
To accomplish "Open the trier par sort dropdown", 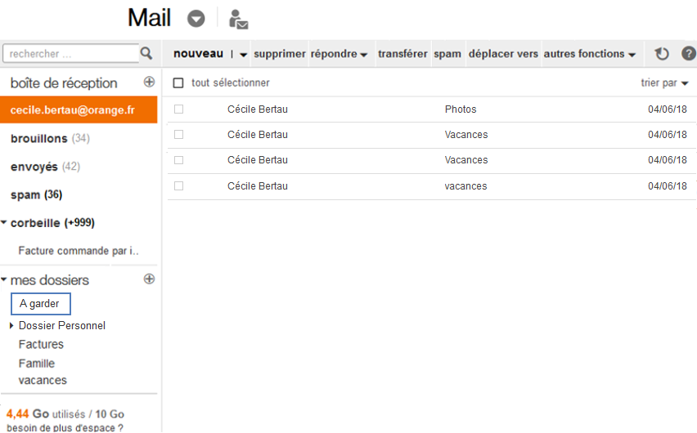I will (664, 83).
